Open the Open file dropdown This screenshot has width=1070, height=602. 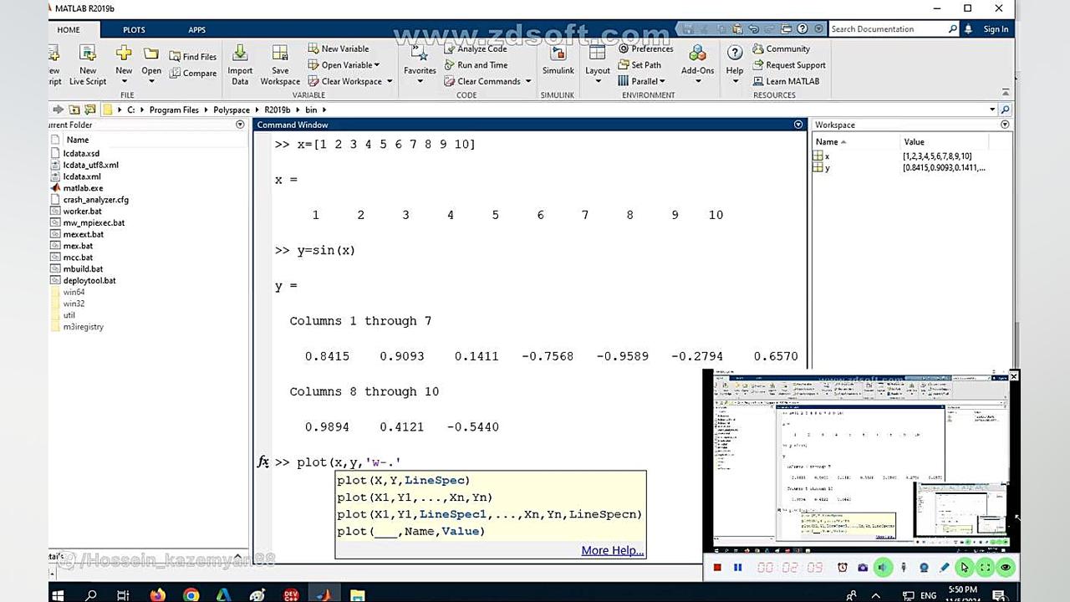(151, 82)
